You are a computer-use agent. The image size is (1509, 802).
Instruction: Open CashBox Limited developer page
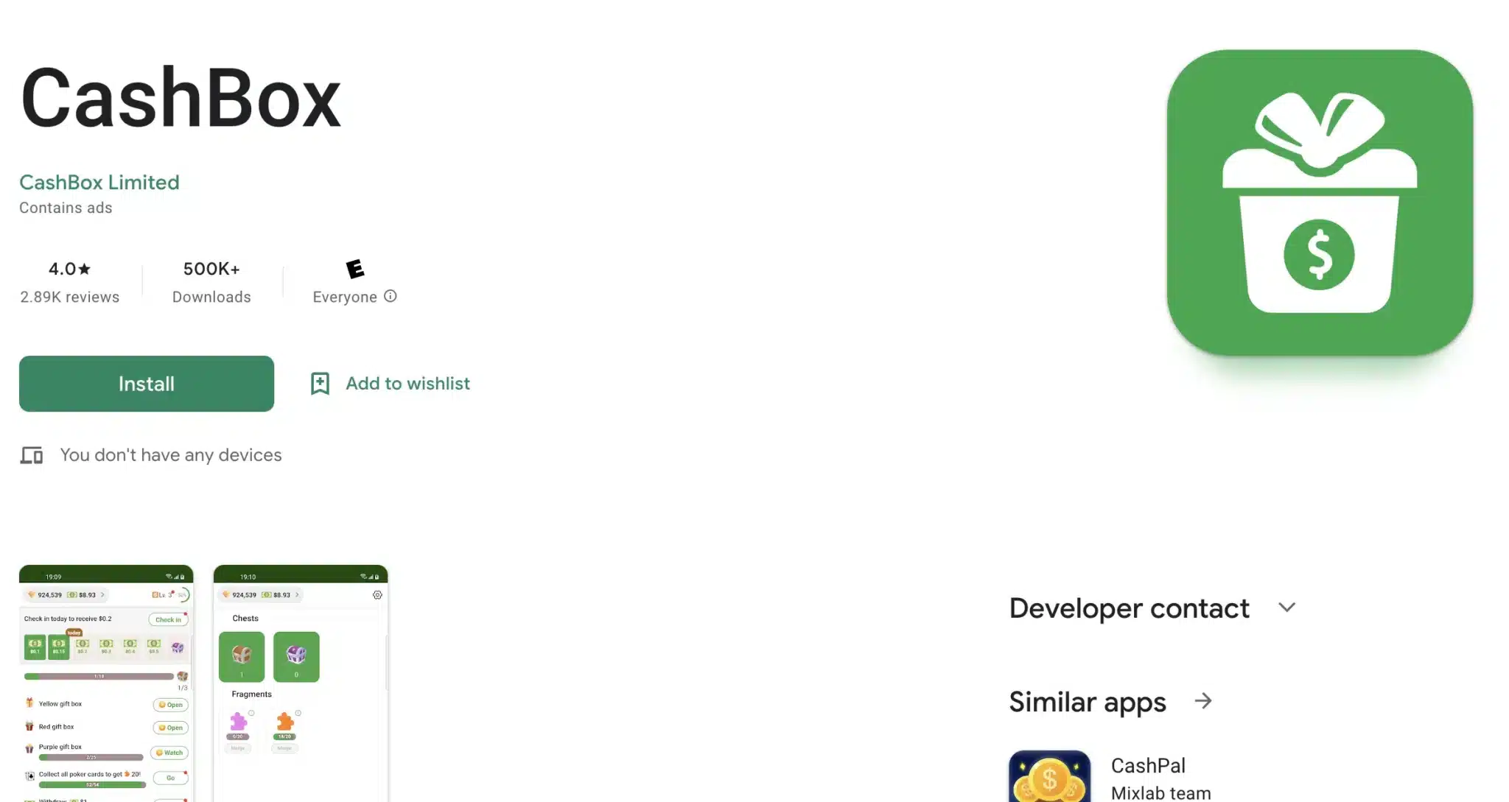point(99,182)
